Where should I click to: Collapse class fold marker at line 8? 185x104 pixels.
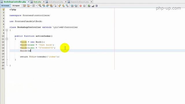click(x=7, y=30)
